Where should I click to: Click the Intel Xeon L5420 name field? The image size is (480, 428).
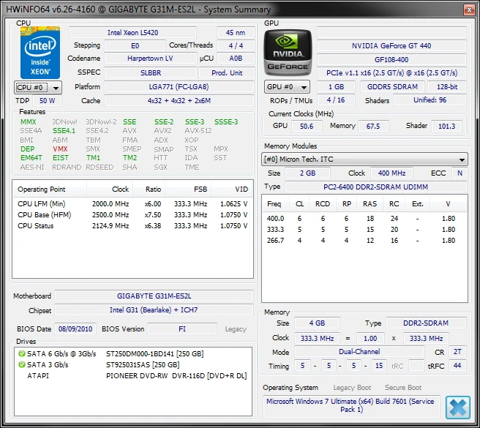point(132,32)
